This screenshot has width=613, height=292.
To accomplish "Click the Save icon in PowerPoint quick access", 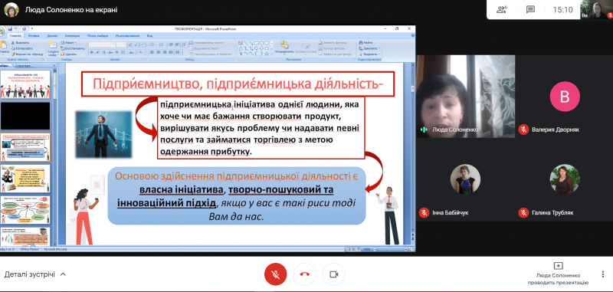I will [x=10, y=29].
